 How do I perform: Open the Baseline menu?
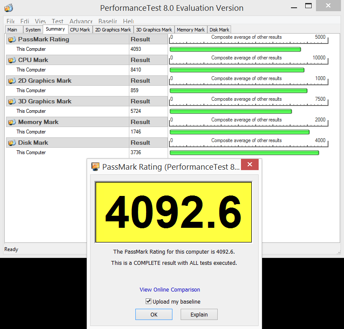pyautogui.click(x=108, y=21)
